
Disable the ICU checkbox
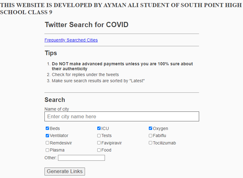tap(99, 128)
